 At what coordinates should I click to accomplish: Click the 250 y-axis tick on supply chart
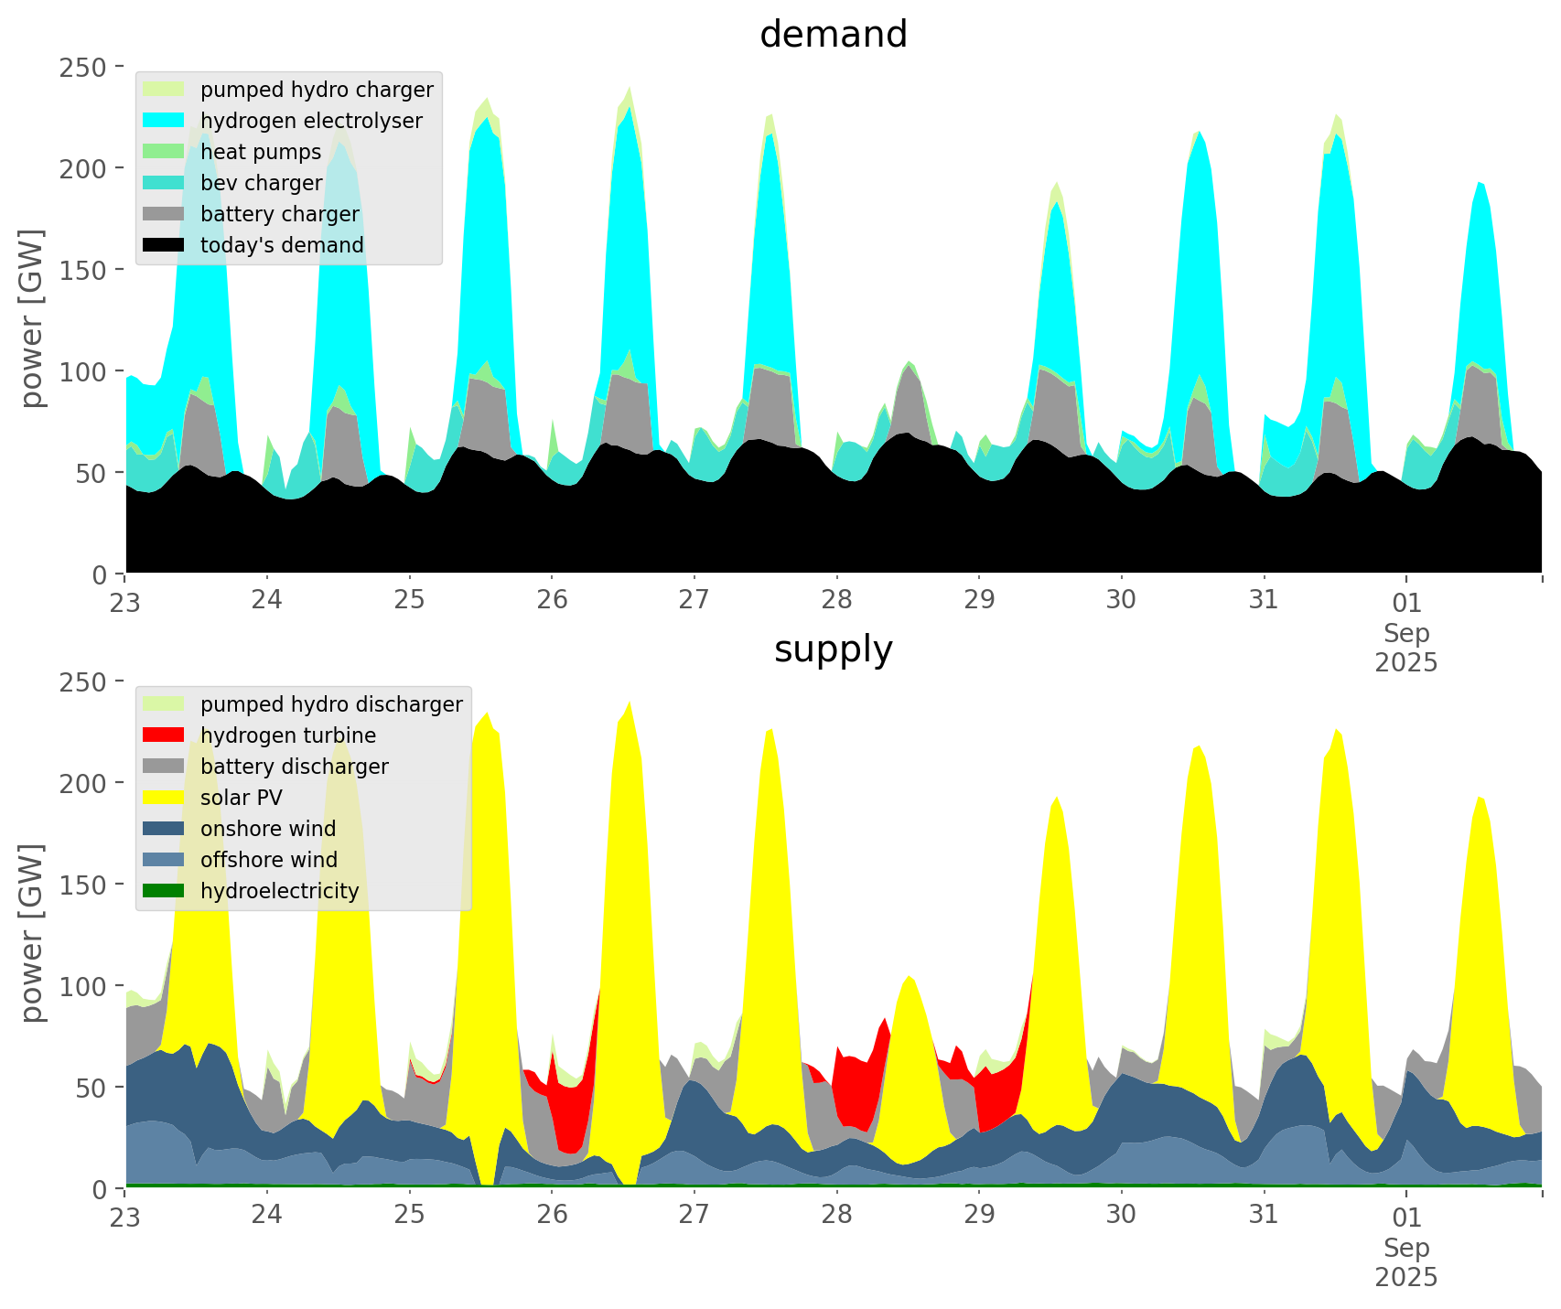coord(90,681)
